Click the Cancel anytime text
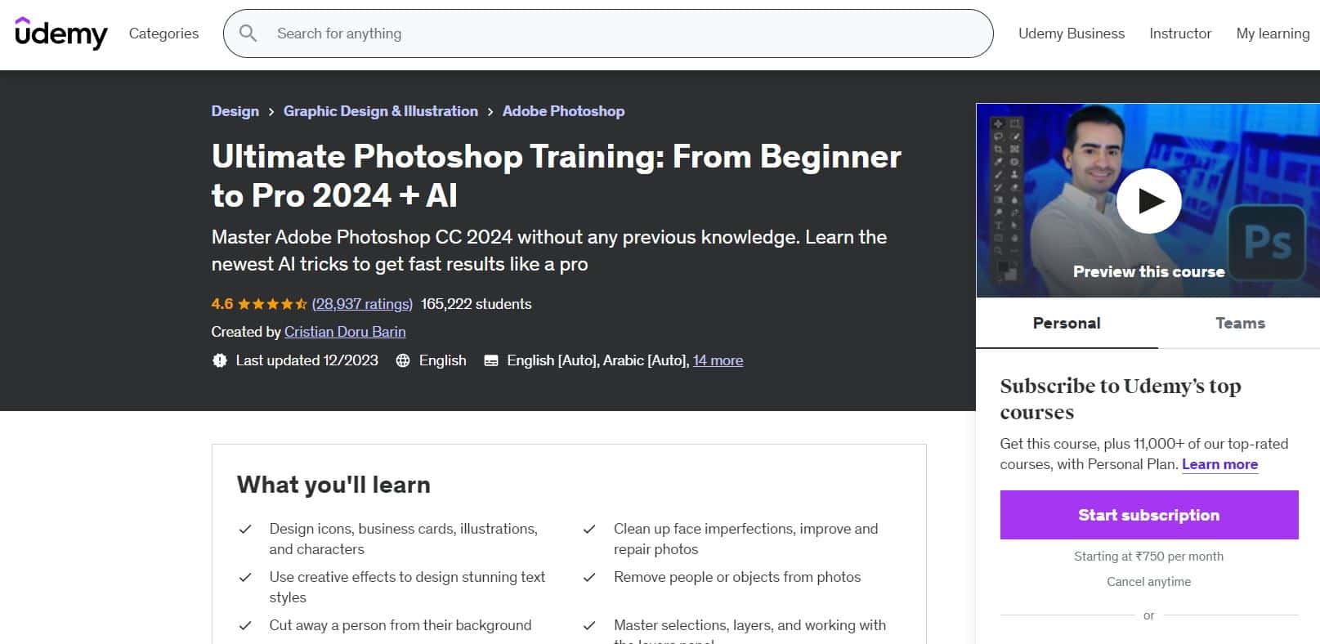The height and width of the screenshot is (644, 1320). (x=1148, y=582)
